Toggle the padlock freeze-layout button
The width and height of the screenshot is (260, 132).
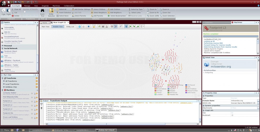click(94, 26)
